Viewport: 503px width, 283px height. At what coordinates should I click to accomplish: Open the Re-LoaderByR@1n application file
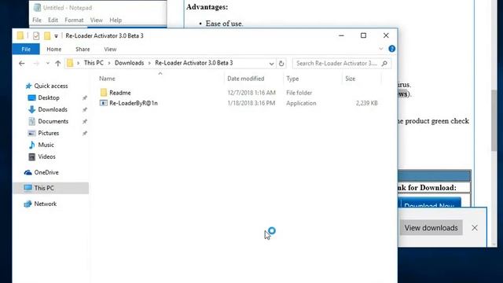[134, 103]
